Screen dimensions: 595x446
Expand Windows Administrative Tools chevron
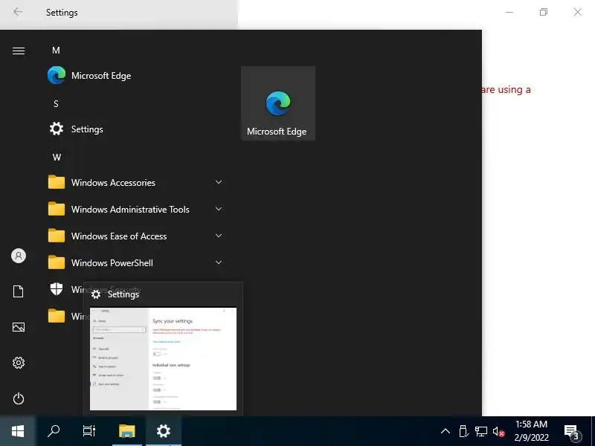coord(219,209)
